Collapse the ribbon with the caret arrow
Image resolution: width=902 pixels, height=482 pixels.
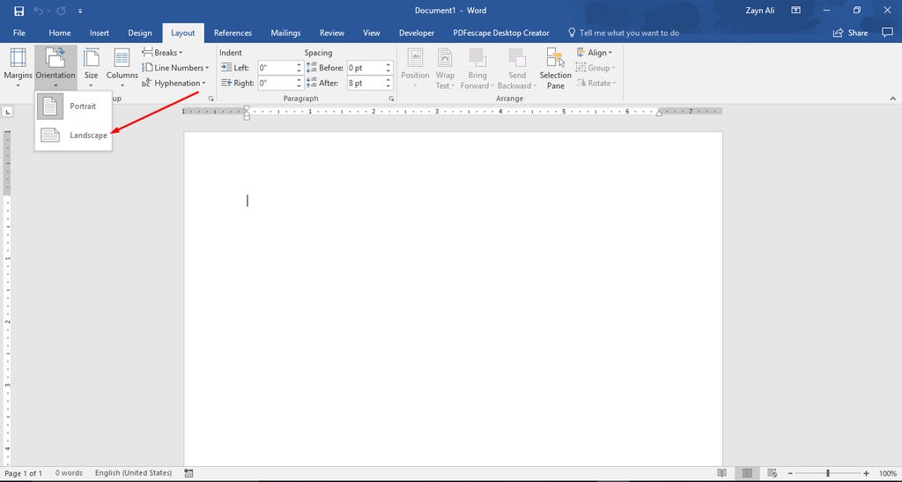(893, 99)
